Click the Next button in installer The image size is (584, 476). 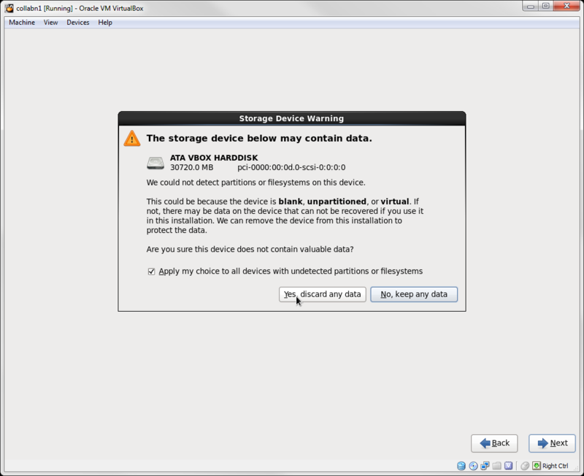point(552,443)
